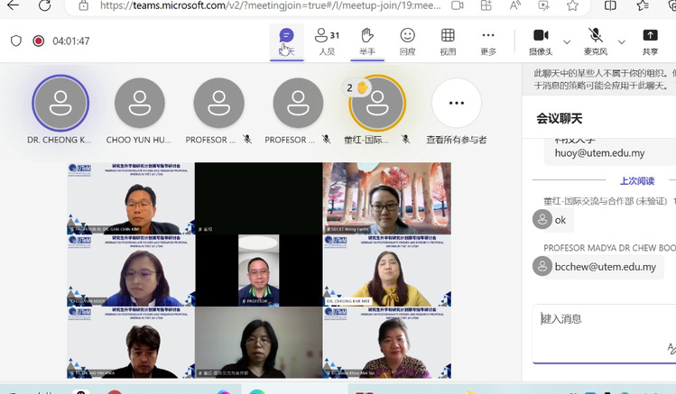This screenshot has height=394, width=676.
Task: Open the More actions ellipsis menu
Action: pyautogui.click(x=488, y=41)
